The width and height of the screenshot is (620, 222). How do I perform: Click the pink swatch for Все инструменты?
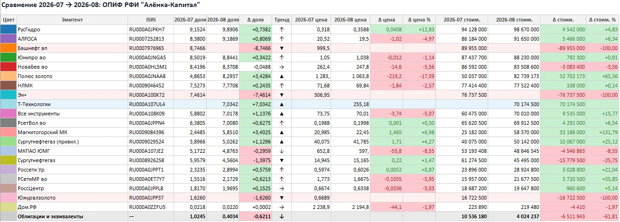(x=8, y=113)
